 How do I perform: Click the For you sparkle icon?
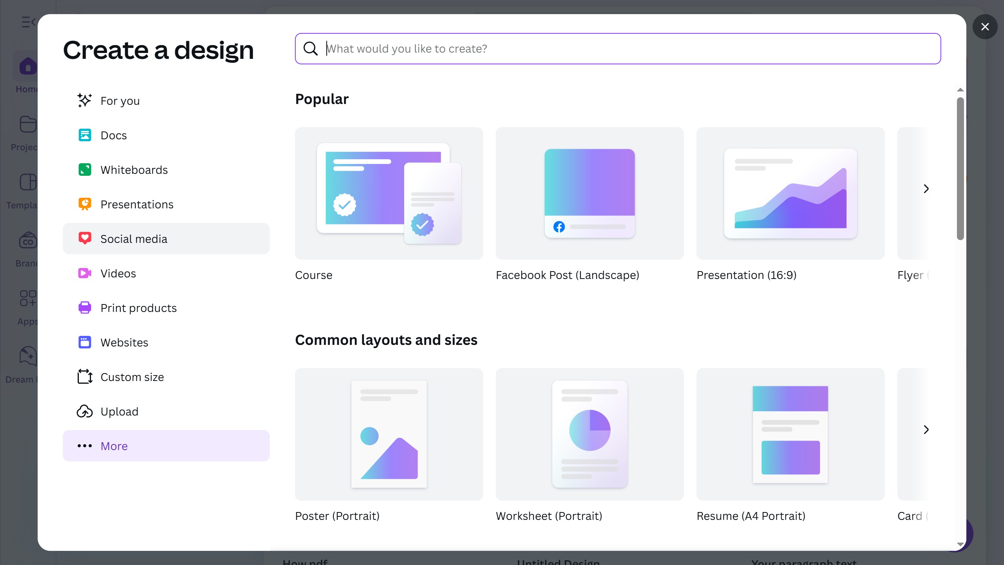click(84, 100)
